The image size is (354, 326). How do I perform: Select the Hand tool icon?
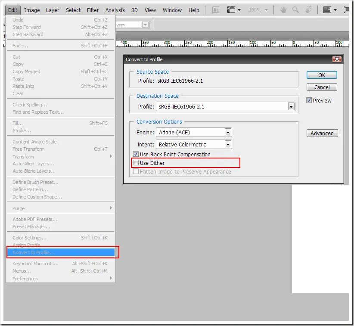(x=283, y=10)
